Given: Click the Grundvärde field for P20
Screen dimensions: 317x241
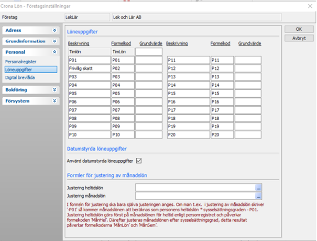Looking at the screenshot, I should pyautogui.click(x=247, y=135).
